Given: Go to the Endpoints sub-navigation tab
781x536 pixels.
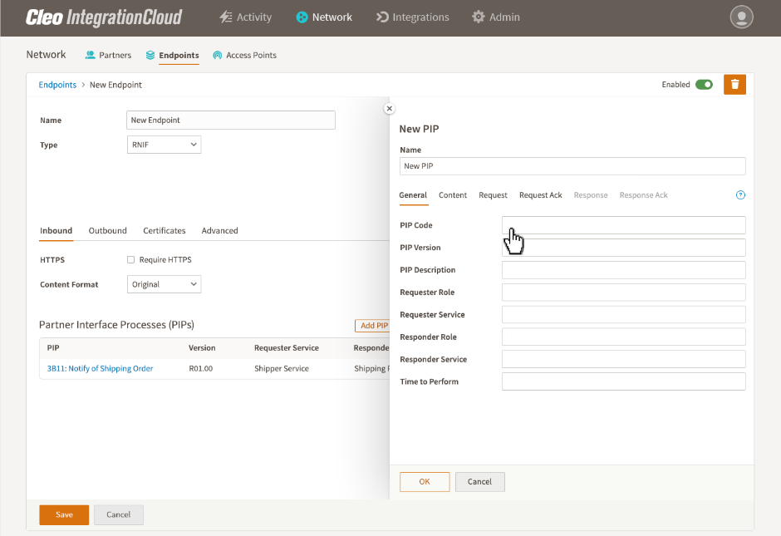Looking at the screenshot, I should point(172,55).
